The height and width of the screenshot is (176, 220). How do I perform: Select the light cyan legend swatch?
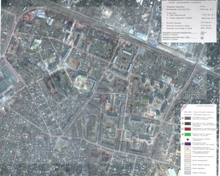pos(187,165)
